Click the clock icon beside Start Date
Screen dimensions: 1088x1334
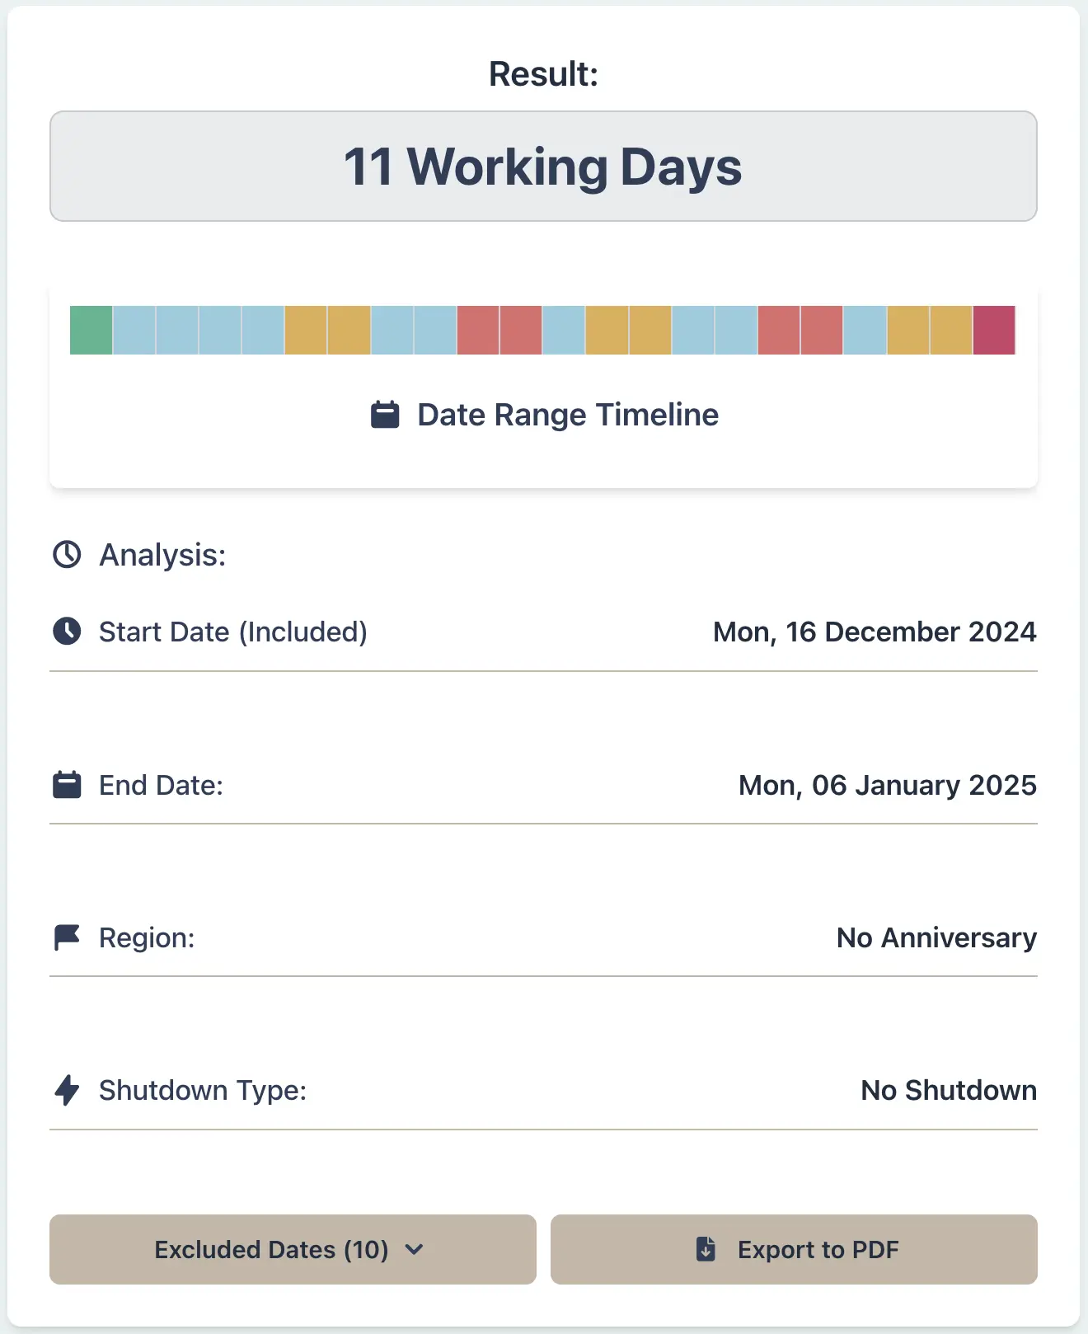67,632
